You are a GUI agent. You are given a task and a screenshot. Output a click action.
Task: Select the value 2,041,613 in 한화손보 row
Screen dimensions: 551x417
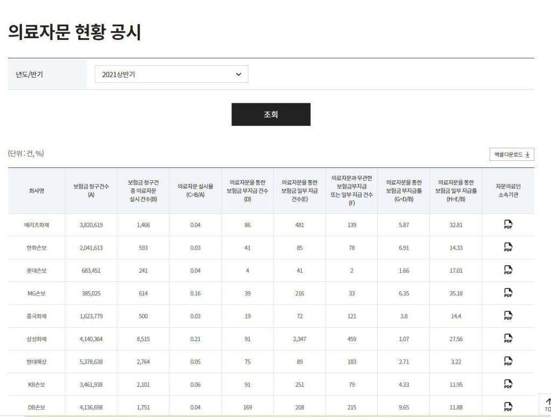click(91, 248)
